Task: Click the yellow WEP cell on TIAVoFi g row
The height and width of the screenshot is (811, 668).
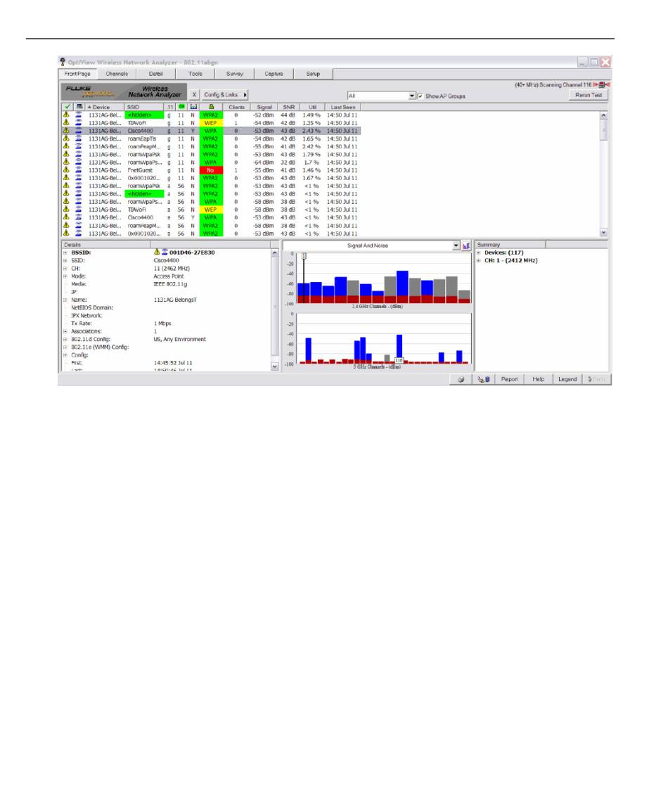Action: pyautogui.click(x=211, y=123)
